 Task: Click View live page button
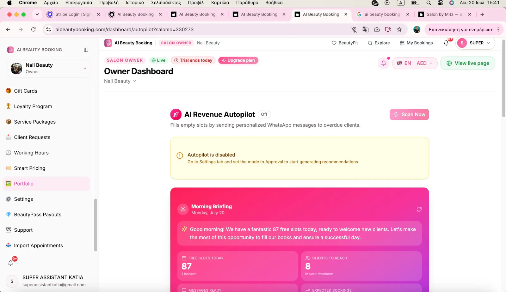[x=468, y=63]
